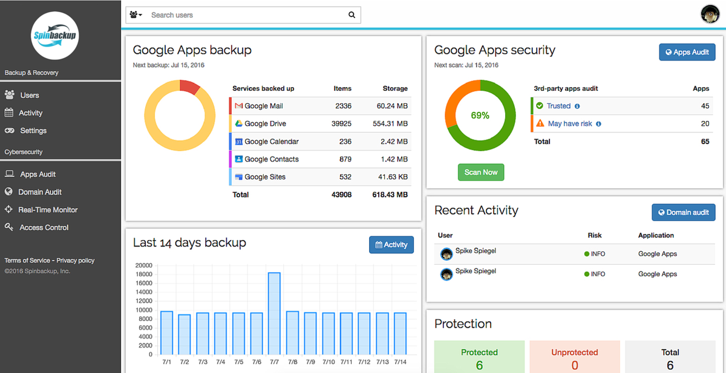726x373 pixels.
Task: Go to Apps Audit in sidebar
Action: pyautogui.click(x=38, y=174)
